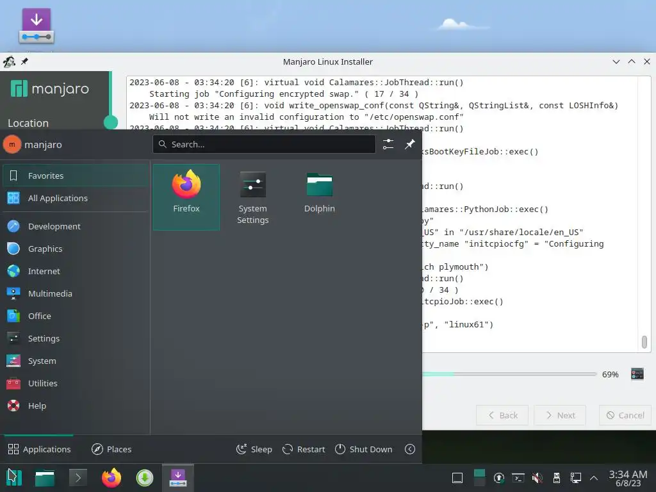Minimize the Manjaro Linux Installer window

click(x=616, y=62)
